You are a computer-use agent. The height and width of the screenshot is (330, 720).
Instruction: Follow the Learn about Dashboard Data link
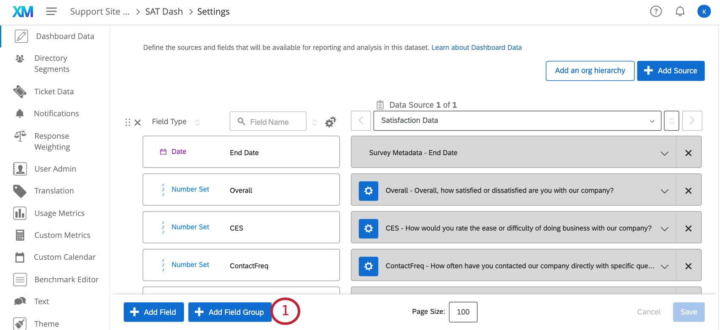pos(476,47)
